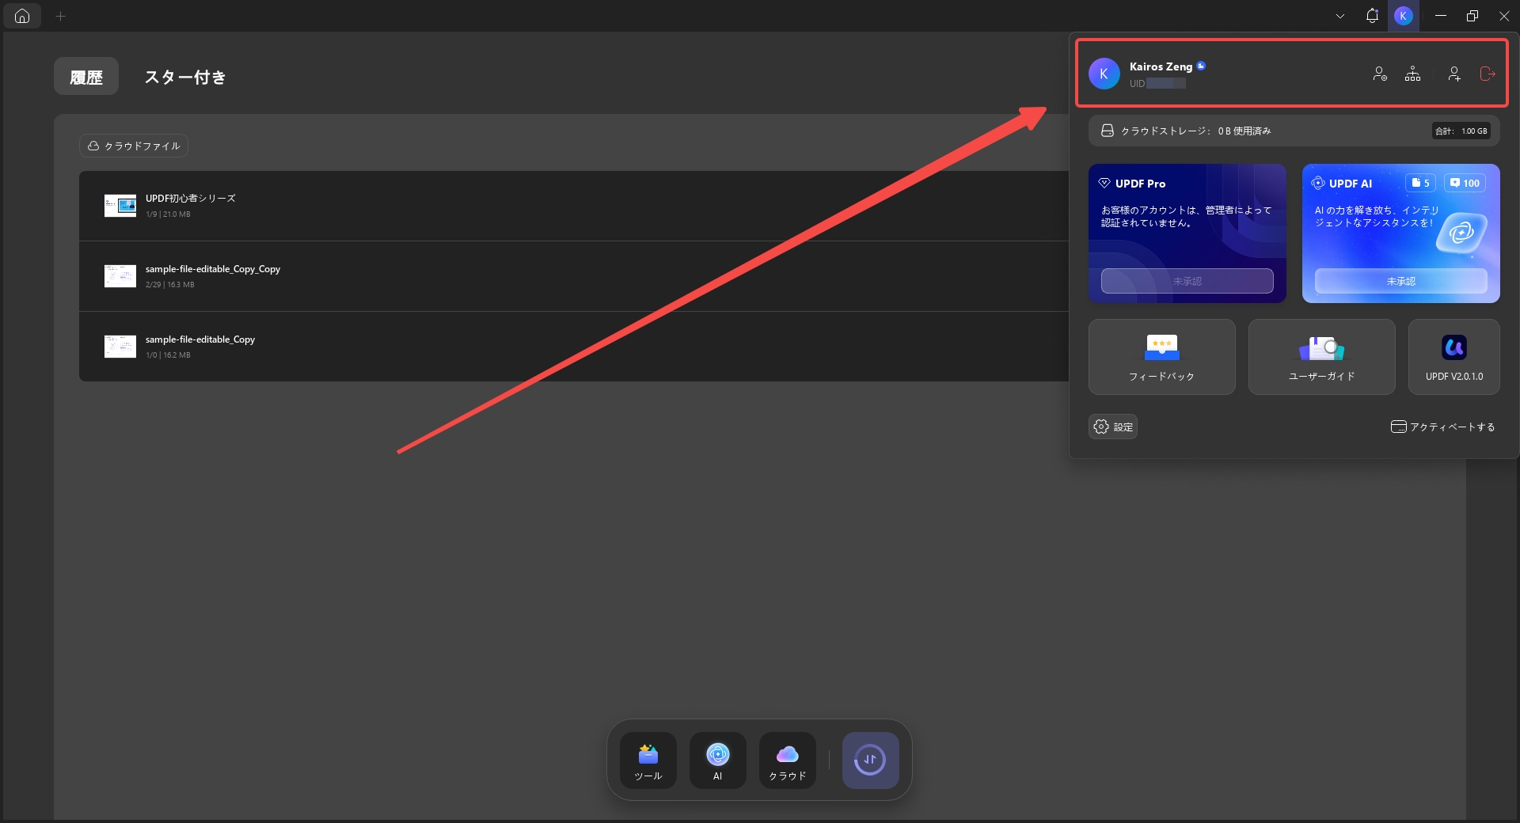This screenshot has height=823, width=1520.
Task: Open the notifications bell
Action: point(1372,16)
